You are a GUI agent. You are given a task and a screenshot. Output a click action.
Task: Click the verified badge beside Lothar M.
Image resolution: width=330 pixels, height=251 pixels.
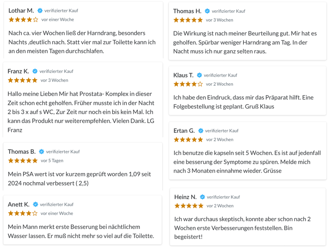(x=40, y=11)
